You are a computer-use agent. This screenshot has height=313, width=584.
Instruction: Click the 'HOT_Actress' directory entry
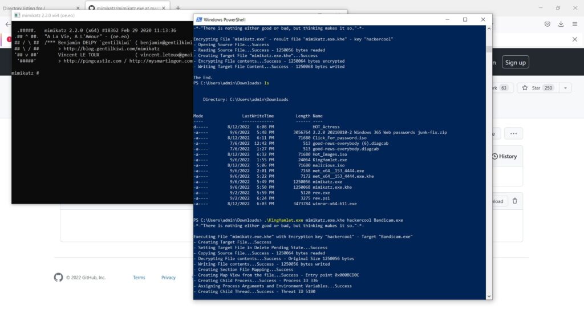tap(326, 127)
